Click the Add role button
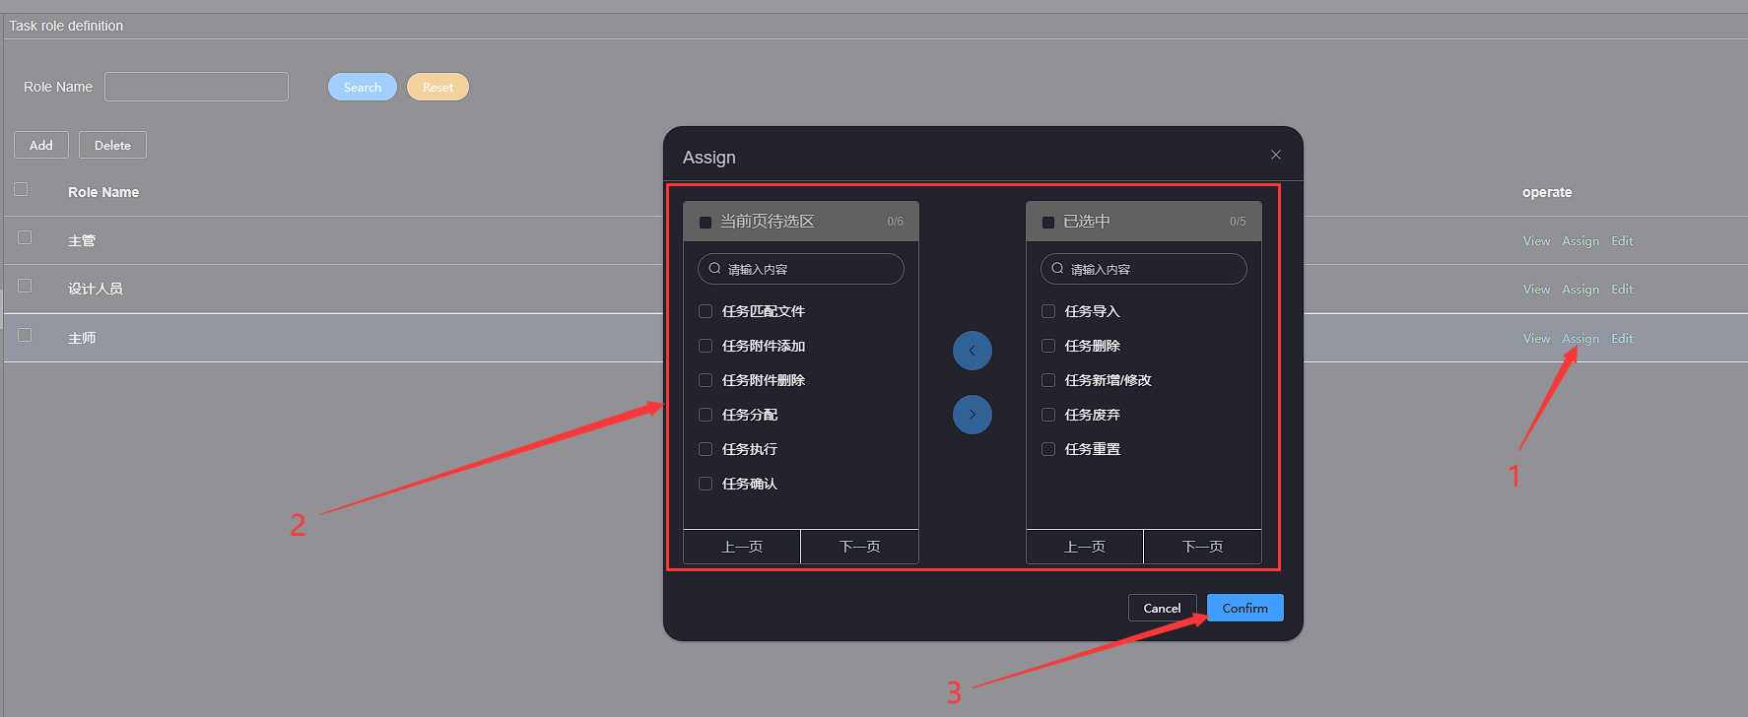1748x717 pixels. tap(41, 145)
